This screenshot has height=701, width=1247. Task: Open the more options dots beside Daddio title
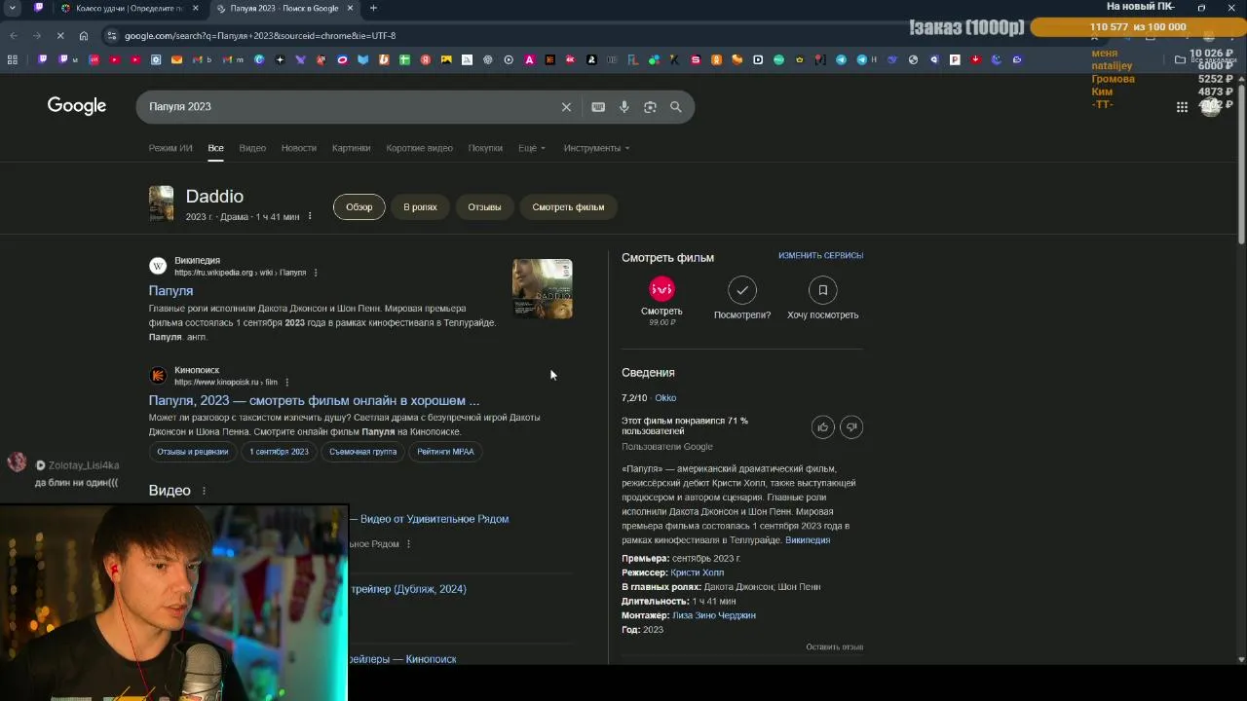(x=310, y=216)
